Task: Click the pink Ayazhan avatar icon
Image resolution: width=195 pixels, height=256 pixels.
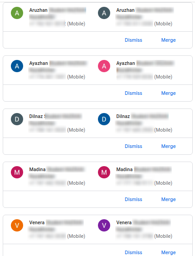Action: pyautogui.click(x=104, y=66)
